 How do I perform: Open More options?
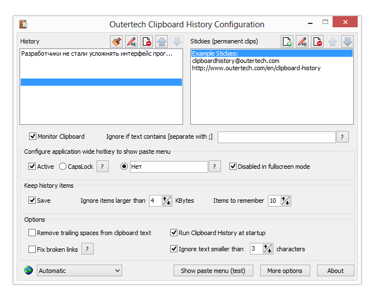click(x=285, y=271)
